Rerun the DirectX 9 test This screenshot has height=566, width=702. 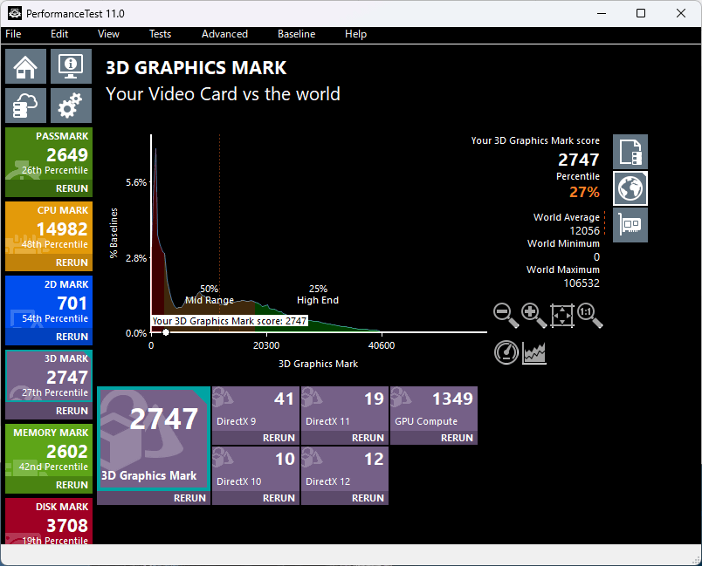click(279, 438)
